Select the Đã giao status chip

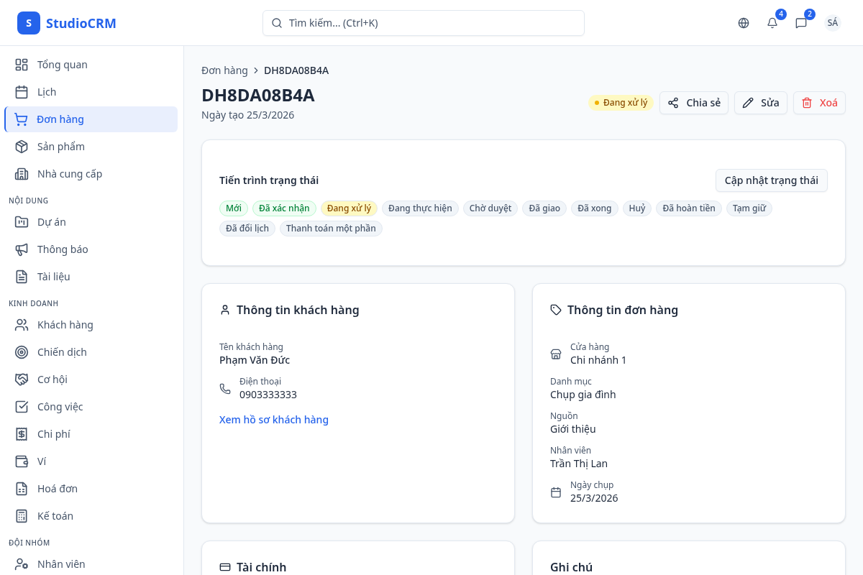pyautogui.click(x=544, y=208)
